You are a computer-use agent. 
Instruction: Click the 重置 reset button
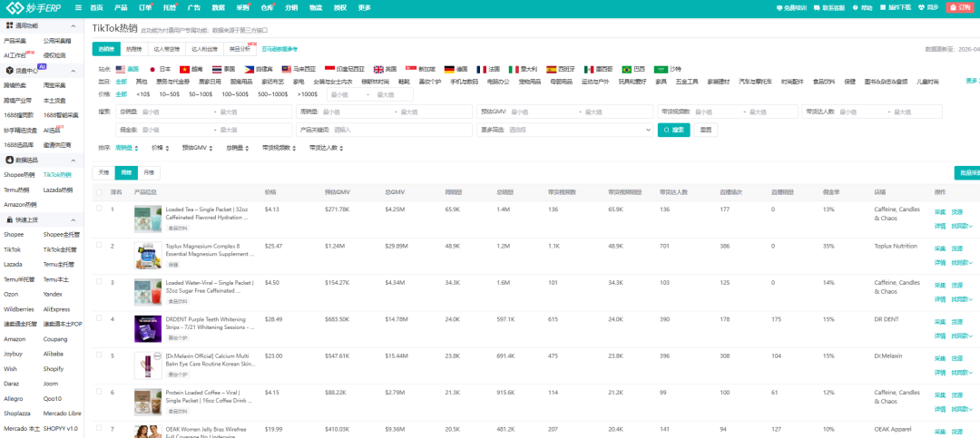pos(706,130)
